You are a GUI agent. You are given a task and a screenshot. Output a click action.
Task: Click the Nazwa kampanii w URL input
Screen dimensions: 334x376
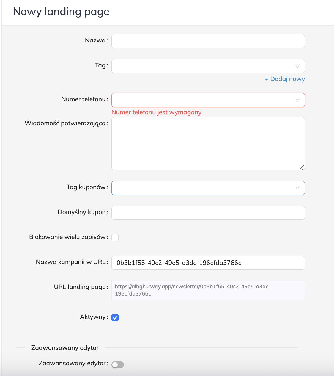pos(208,263)
